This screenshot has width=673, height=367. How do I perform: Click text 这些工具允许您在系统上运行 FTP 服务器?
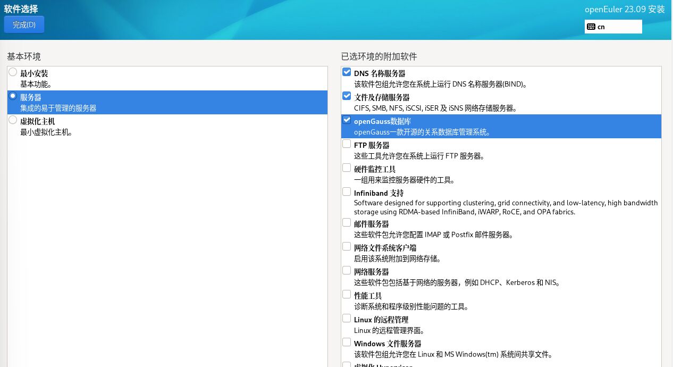pos(419,156)
